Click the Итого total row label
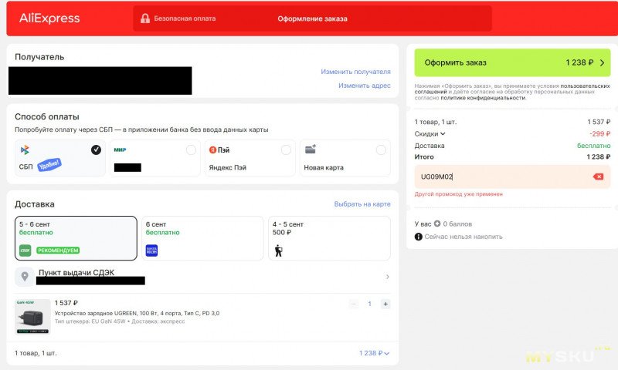This screenshot has height=370, width=618. click(424, 156)
